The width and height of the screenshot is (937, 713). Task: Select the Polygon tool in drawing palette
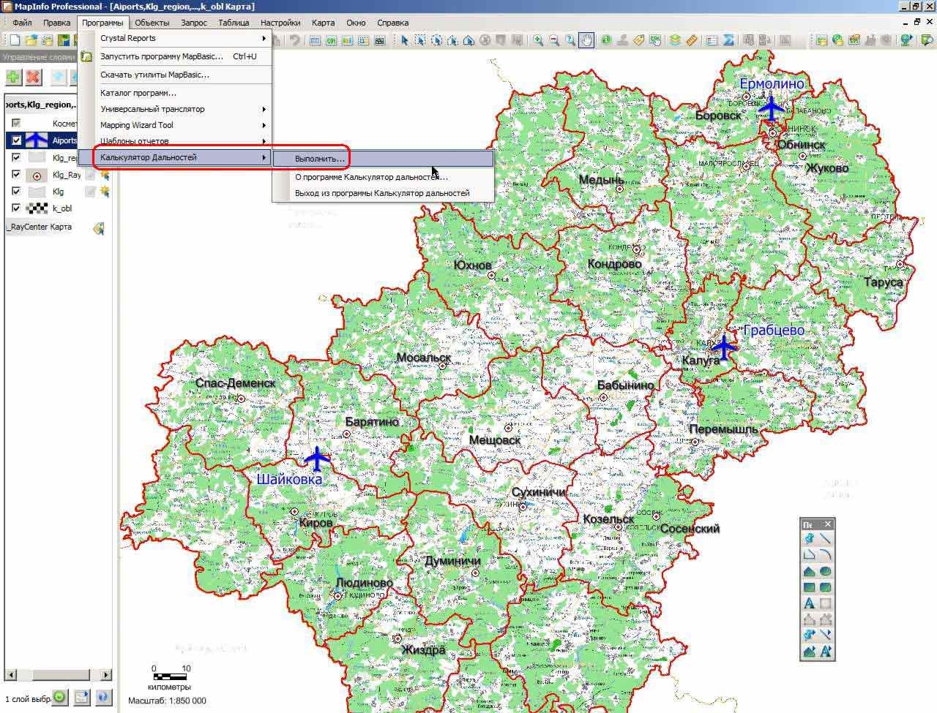pos(809,571)
